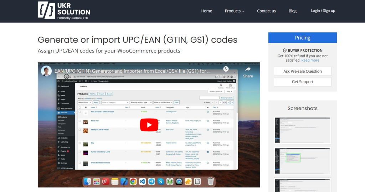Tick checkbox for Soy row
This screenshot has width=365, height=192.
pyautogui.click(x=79, y=143)
